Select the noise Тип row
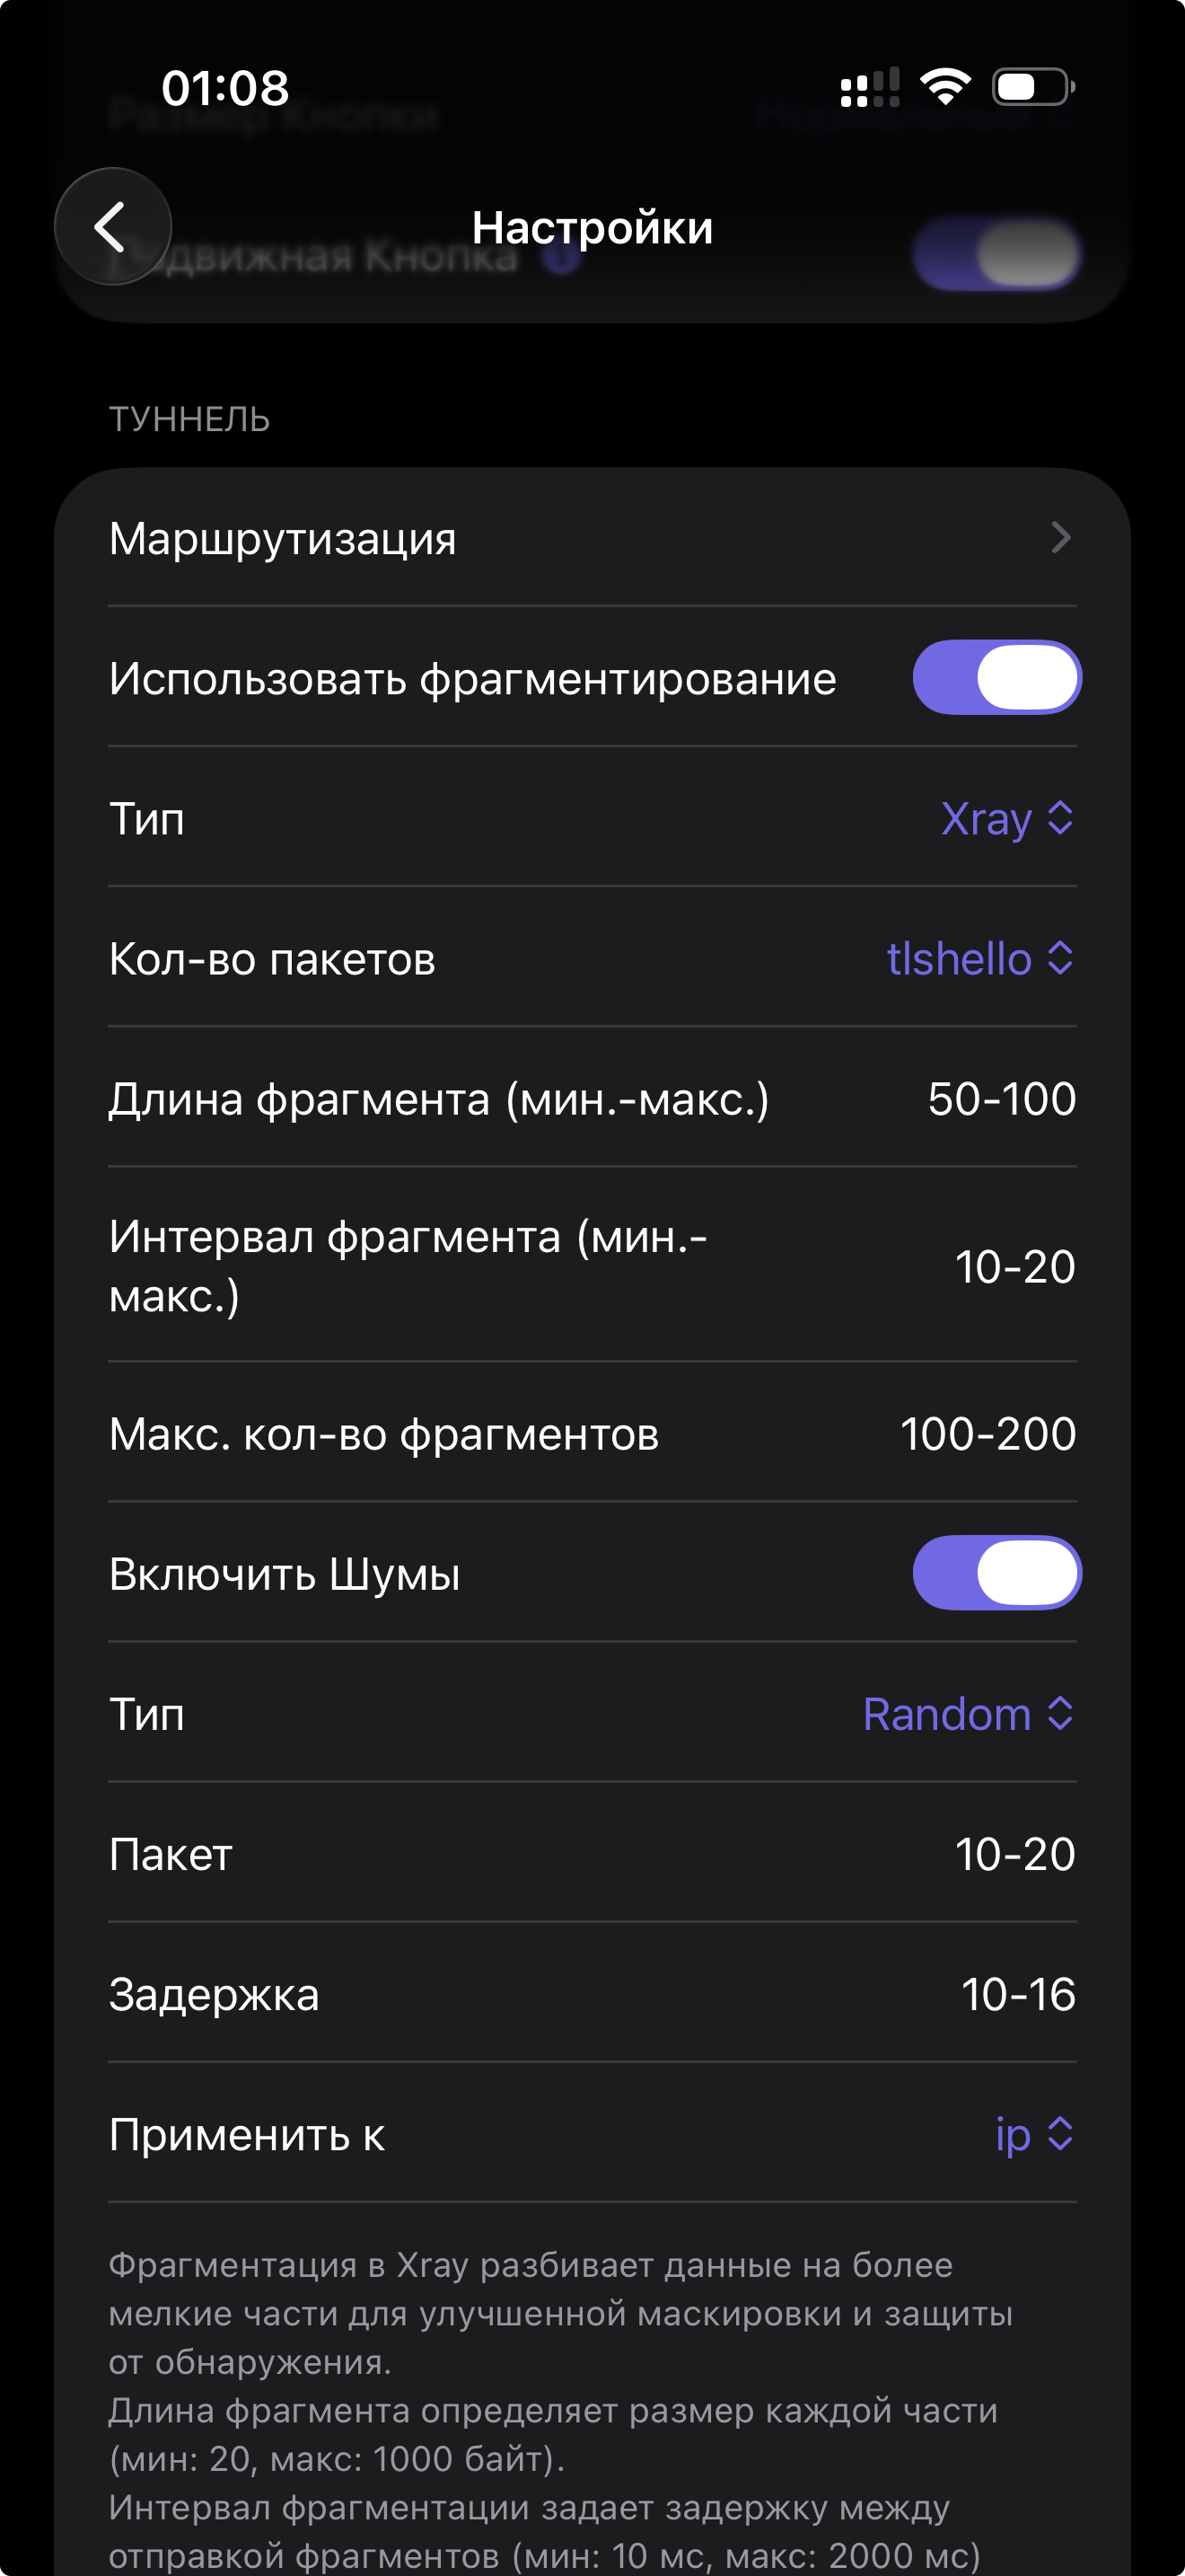 (x=592, y=1714)
